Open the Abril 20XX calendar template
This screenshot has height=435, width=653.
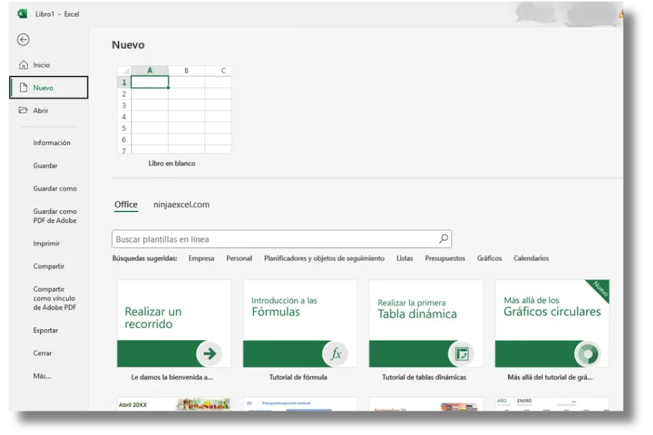174,404
